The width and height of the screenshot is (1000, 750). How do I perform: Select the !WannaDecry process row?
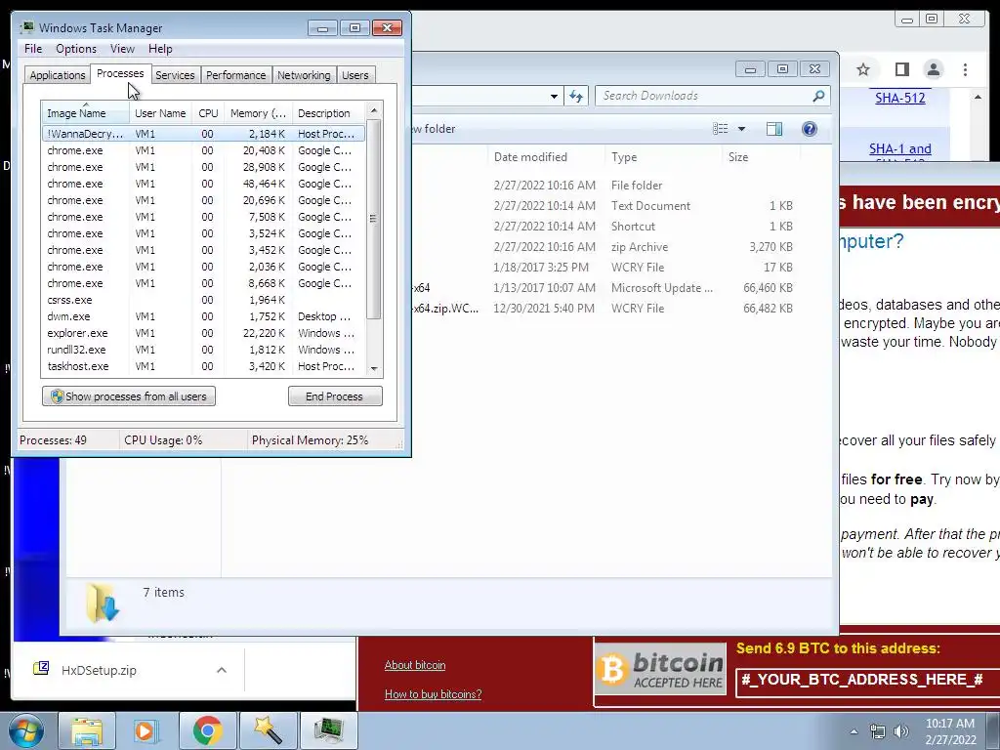[x=203, y=134]
